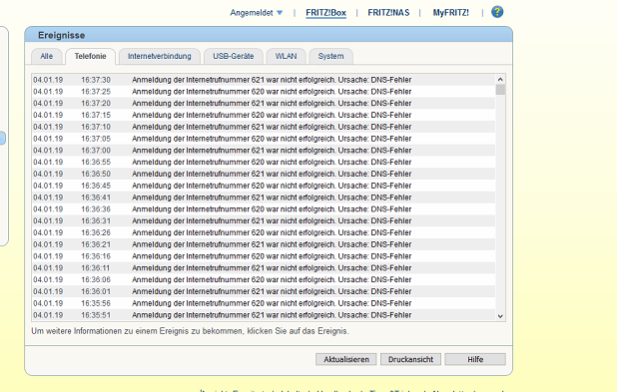The width and height of the screenshot is (617, 392).
Task: Select the event logged at 16:35:56
Action: [264, 303]
